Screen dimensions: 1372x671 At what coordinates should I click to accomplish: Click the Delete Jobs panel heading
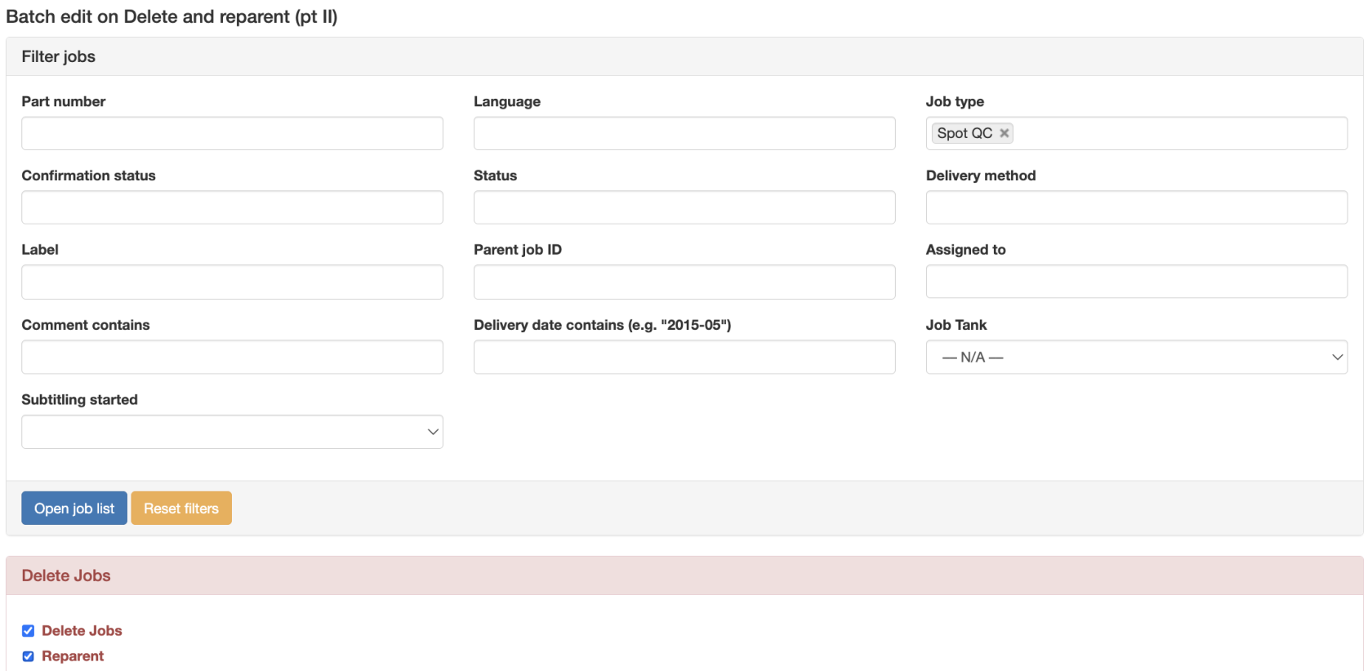[x=66, y=575]
